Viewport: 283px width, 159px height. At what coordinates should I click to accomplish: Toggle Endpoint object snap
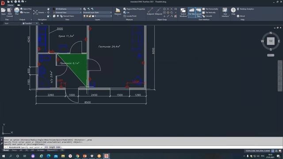coord(150,11)
